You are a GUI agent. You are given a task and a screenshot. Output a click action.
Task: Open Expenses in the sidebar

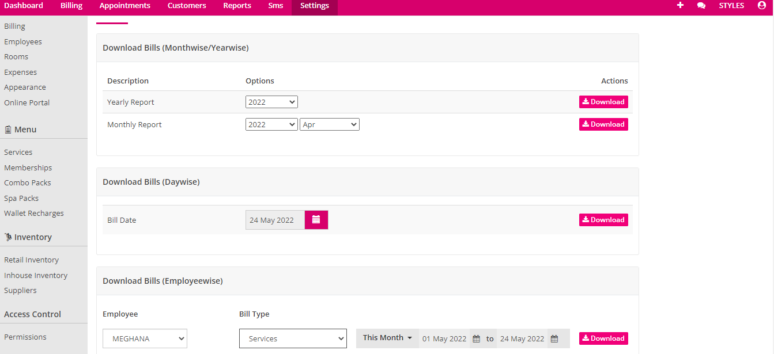(x=21, y=72)
